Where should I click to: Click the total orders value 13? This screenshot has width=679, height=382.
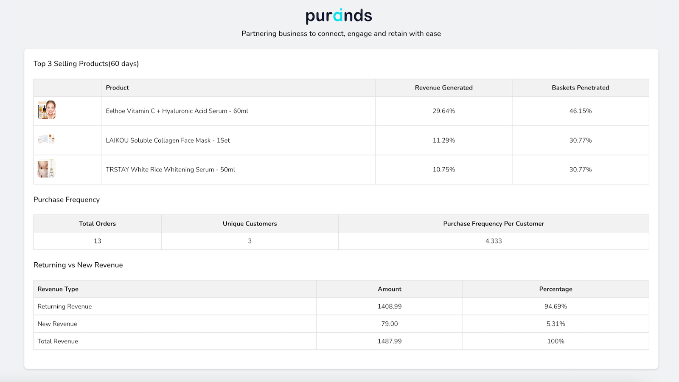97,241
